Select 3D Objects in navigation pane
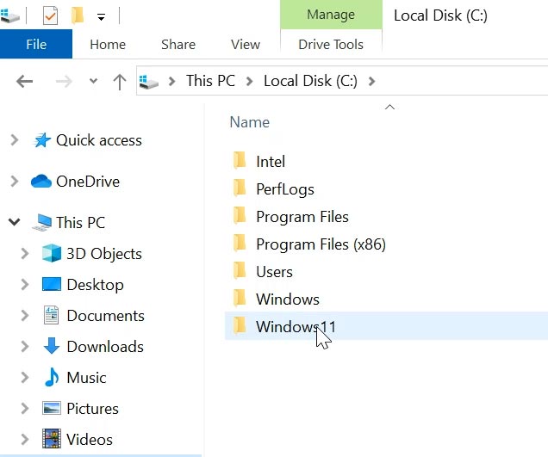Image resolution: width=548 pixels, height=457 pixels. 104,254
